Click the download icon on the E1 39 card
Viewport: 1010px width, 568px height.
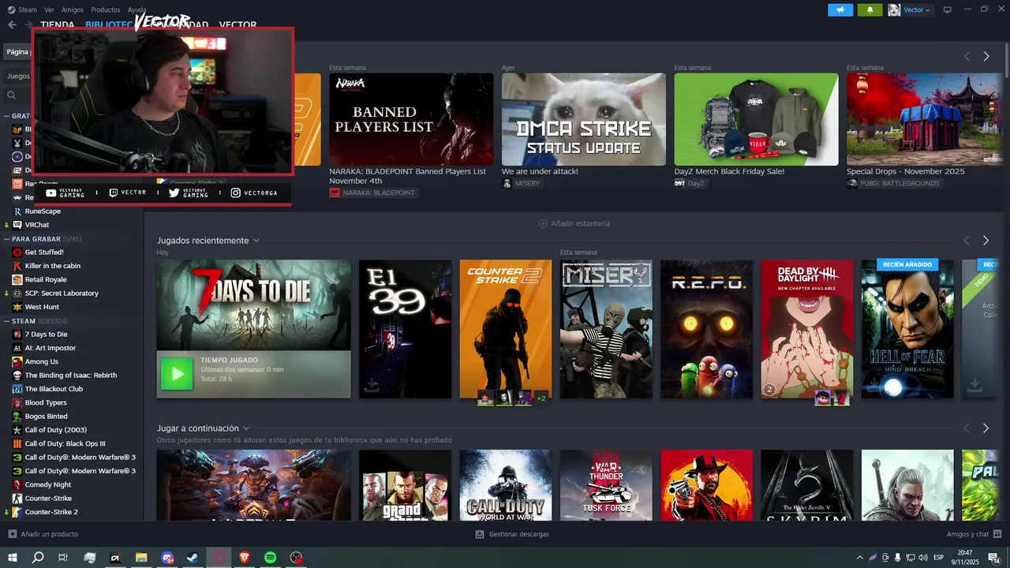coord(371,385)
